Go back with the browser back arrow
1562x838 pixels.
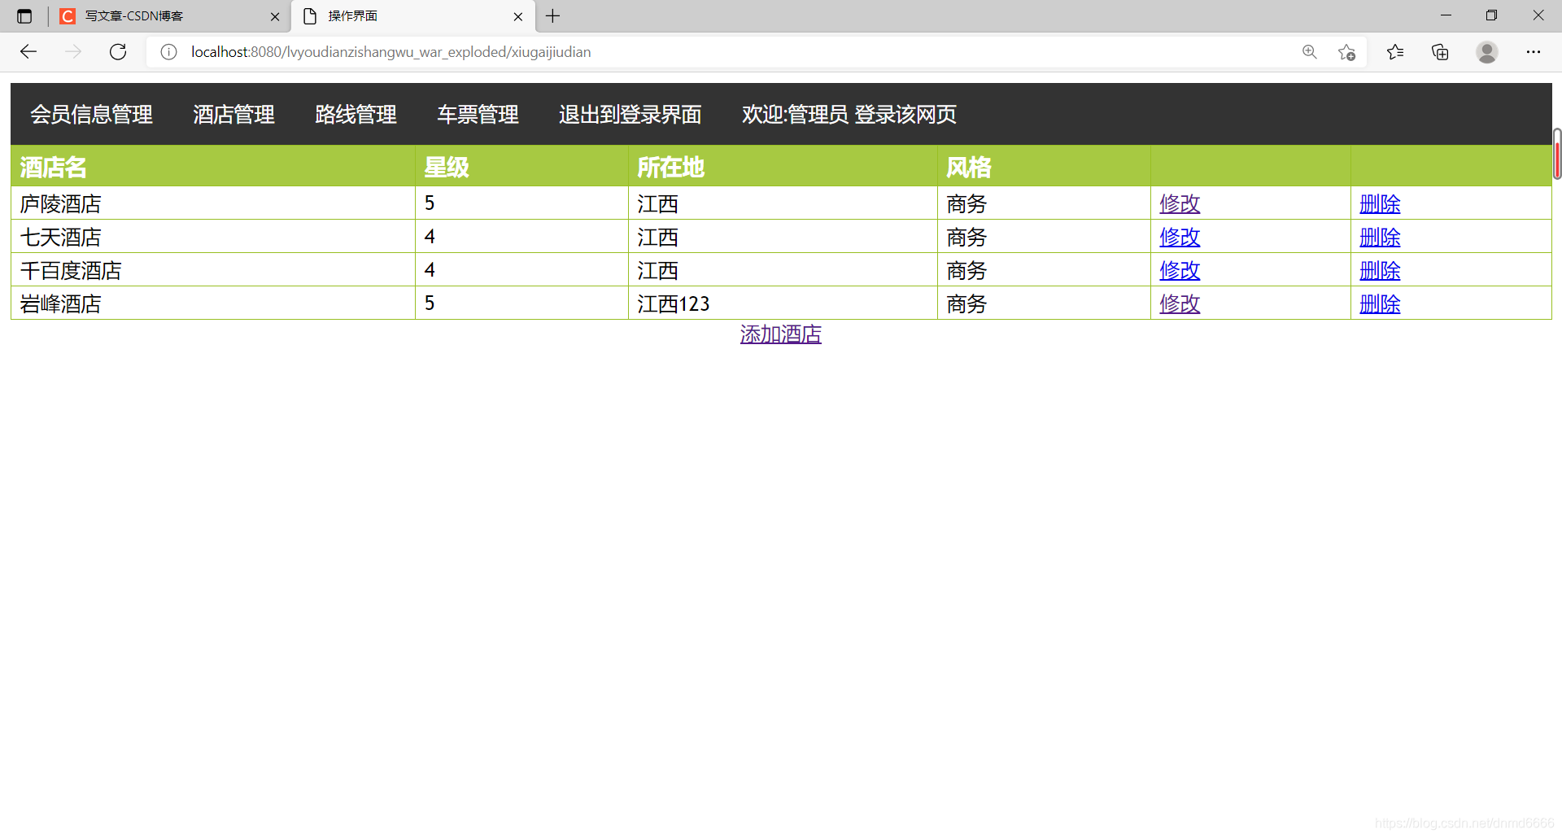coord(29,52)
